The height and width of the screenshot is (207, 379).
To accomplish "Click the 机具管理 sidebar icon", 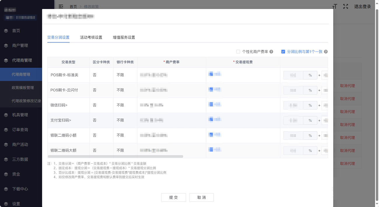I will tap(6, 115).
